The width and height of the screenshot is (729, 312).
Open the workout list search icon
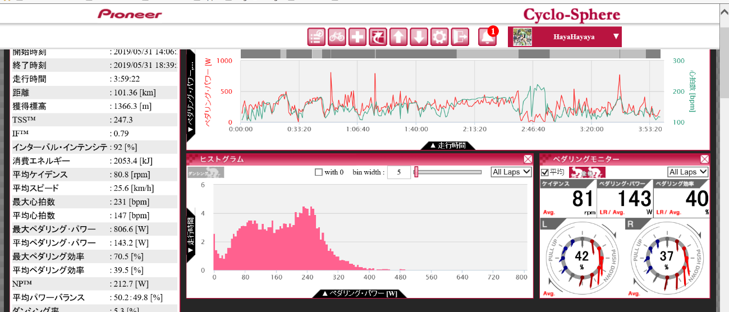pyautogui.click(x=317, y=37)
